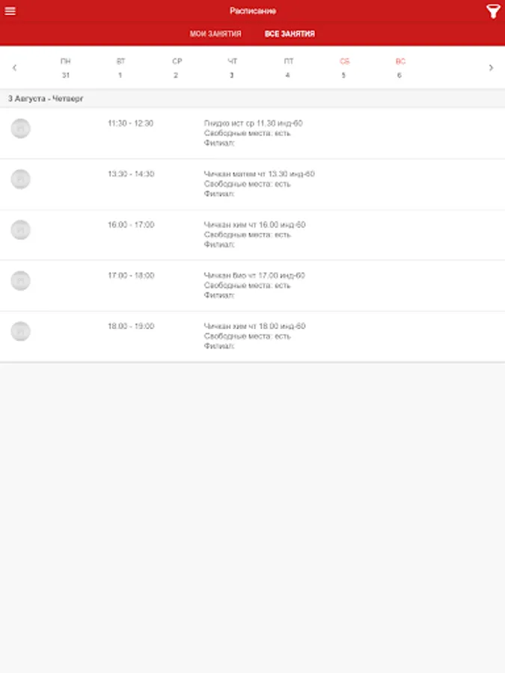Open the schedule filter funnel icon
Viewport: 505px width, 673px height.
point(493,11)
